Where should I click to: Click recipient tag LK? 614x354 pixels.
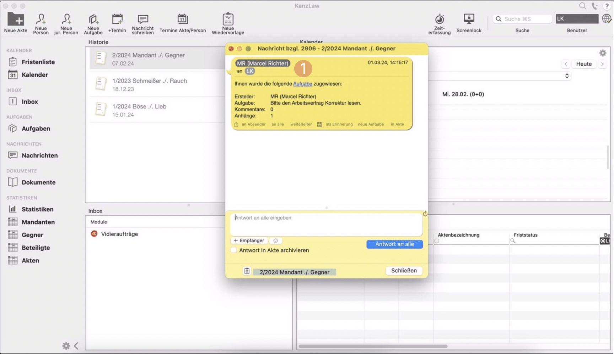[x=250, y=71]
